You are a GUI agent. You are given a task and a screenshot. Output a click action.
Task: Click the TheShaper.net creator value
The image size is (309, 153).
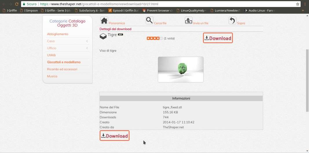coord(173,127)
